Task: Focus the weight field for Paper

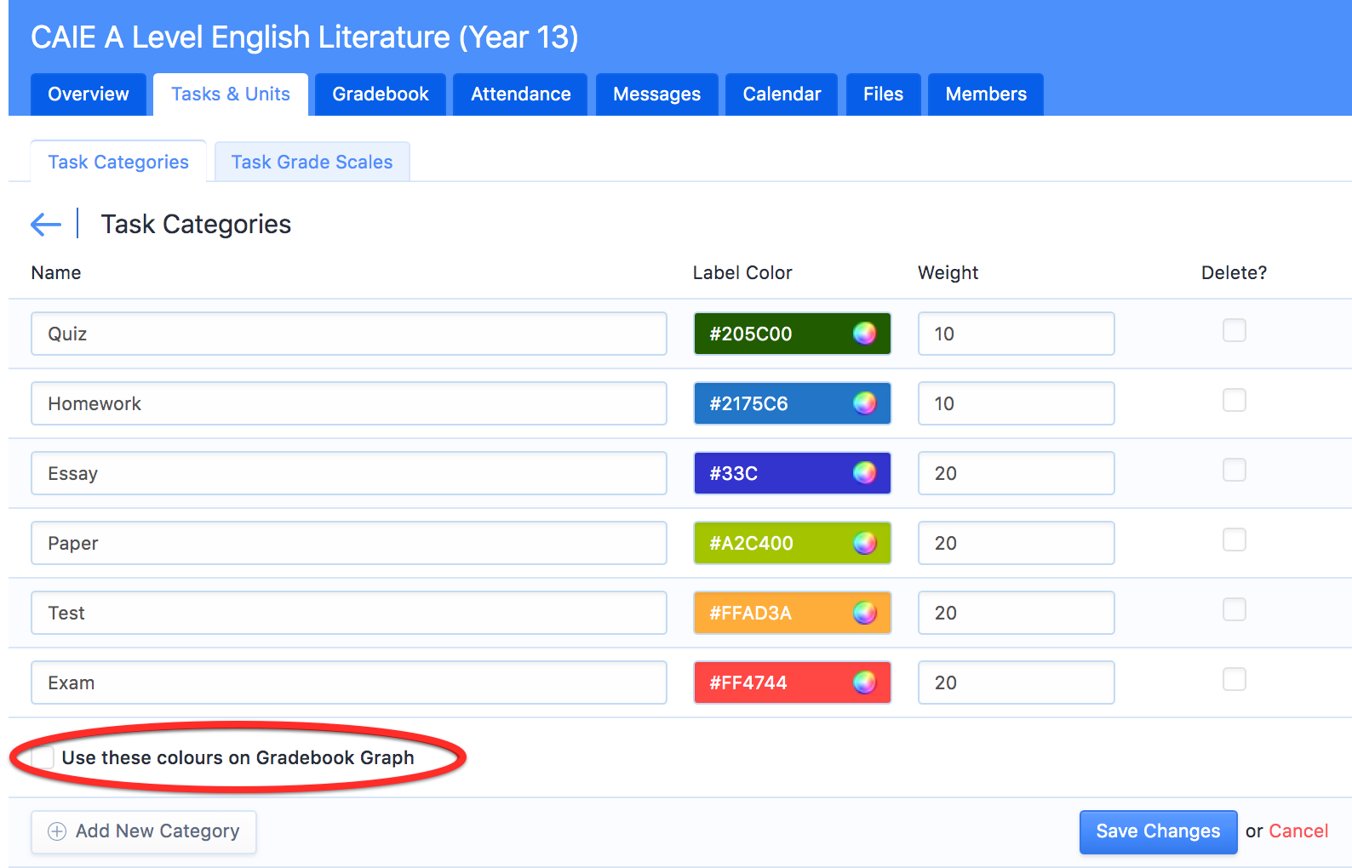Action: (1015, 543)
